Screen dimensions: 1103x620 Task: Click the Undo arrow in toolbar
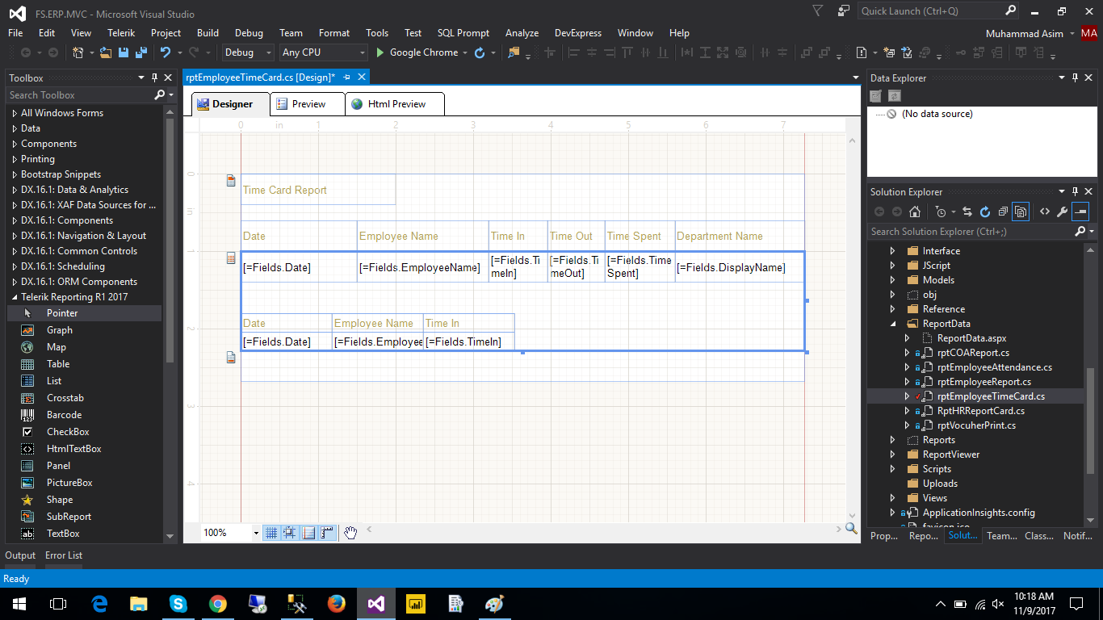(x=165, y=52)
